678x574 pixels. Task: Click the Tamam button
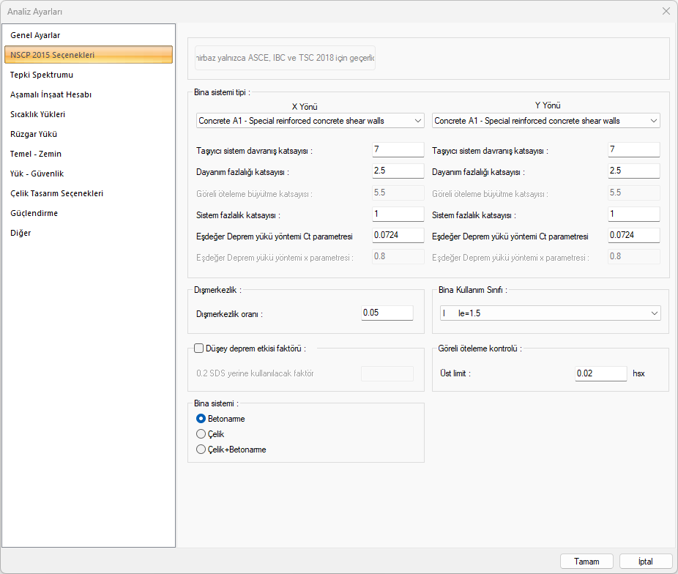point(586,562)
